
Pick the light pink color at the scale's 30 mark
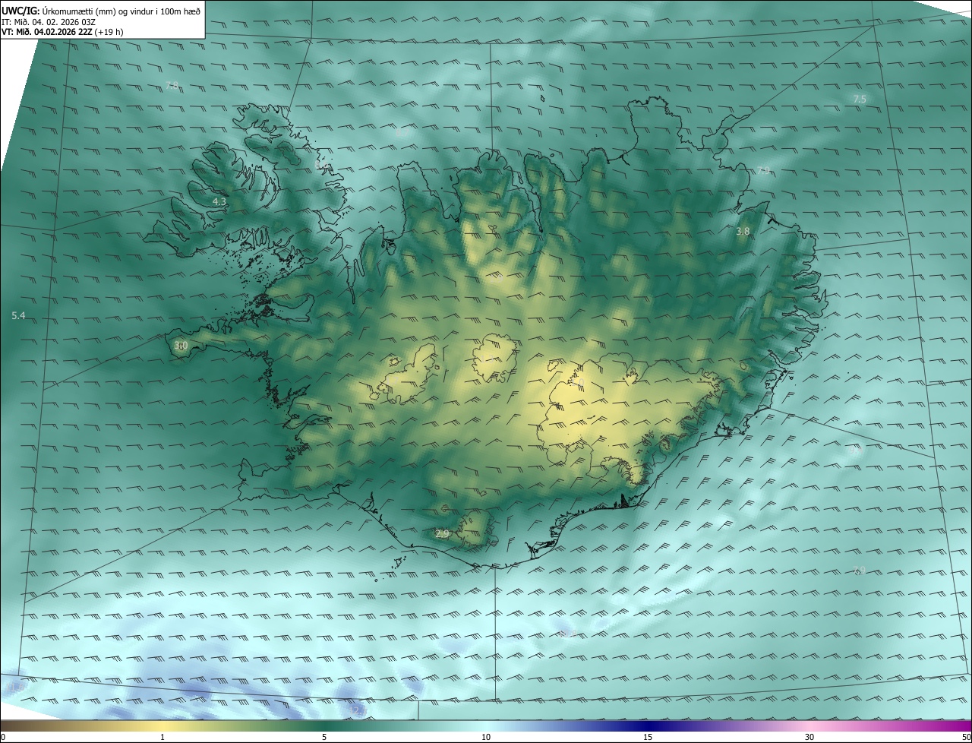tap(809, 726)
